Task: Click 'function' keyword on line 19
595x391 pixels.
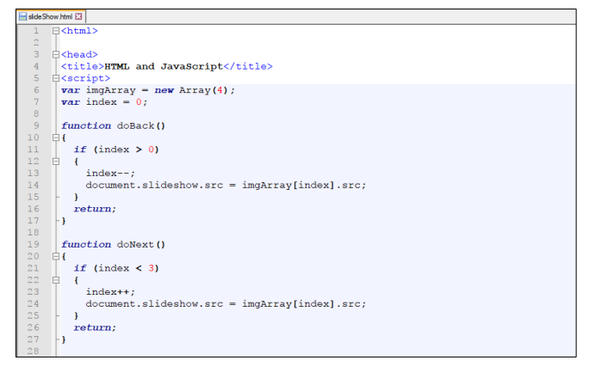Action: [86, 245]
